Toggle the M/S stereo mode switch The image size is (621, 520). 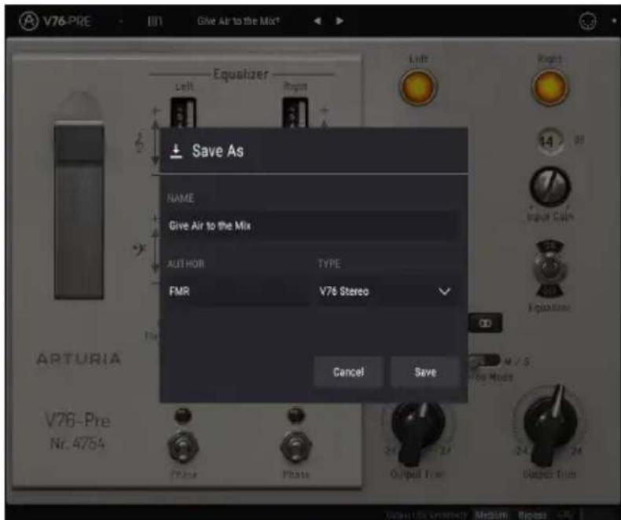tap(485, 361)
